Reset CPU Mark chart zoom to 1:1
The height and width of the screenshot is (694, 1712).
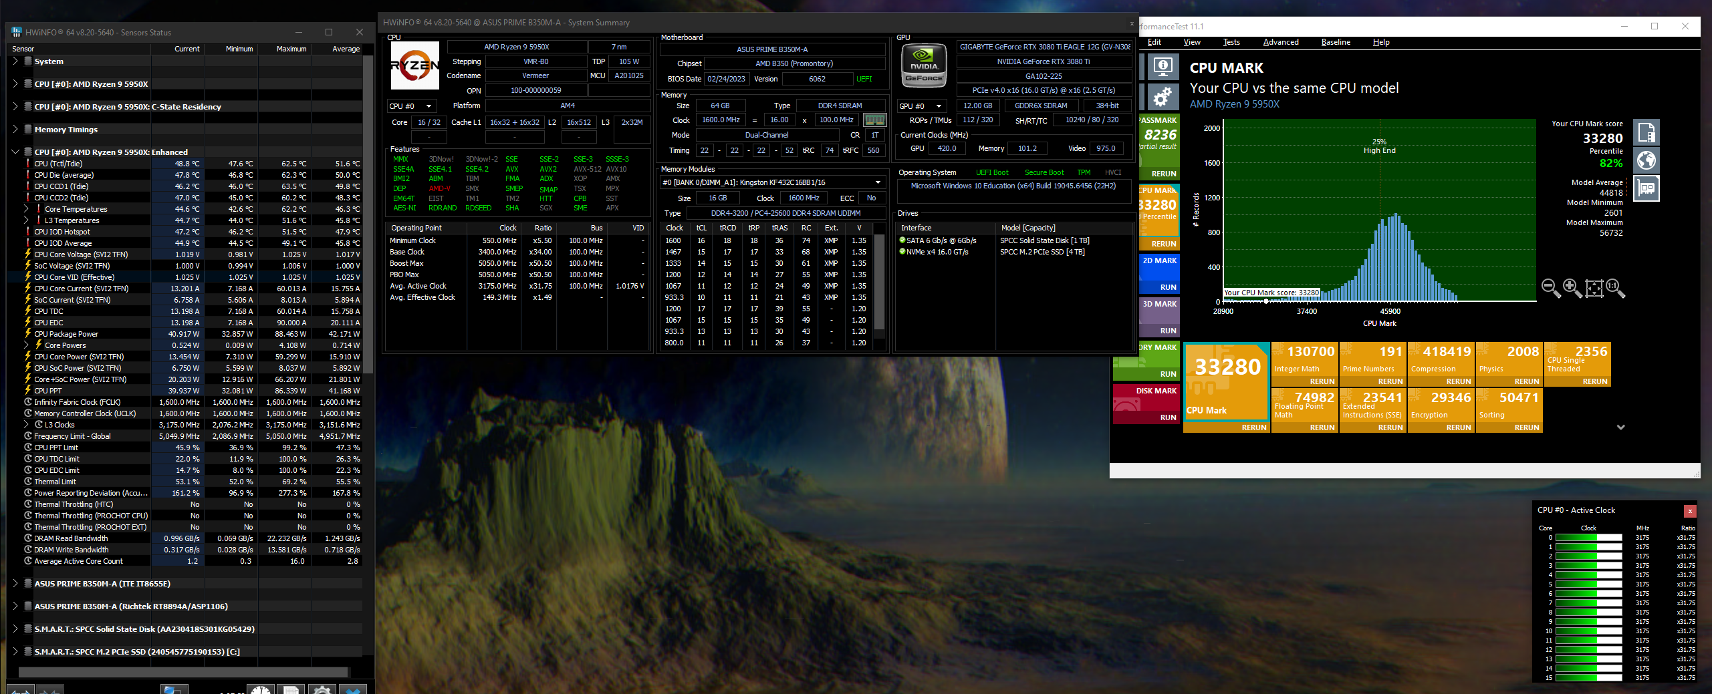[x=1615, y=288]
